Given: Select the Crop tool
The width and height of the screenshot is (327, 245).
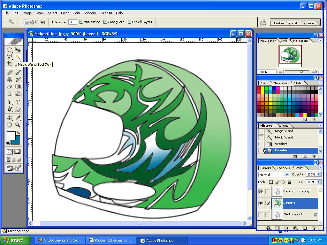Looking at the screenshot, I should tap(10, 64).
